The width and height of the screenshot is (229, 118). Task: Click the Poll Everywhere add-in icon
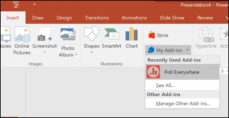tap(153, 72)
